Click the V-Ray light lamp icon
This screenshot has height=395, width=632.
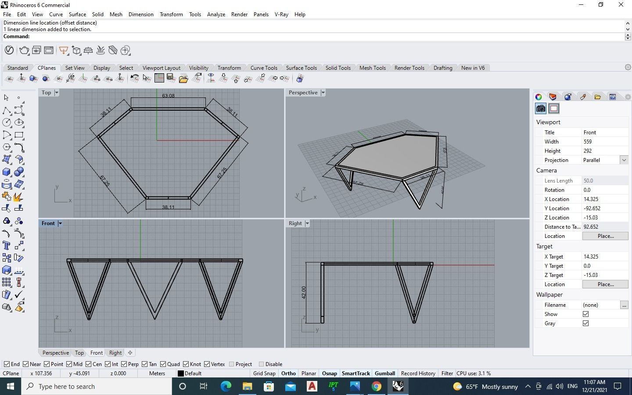[x=64, y=50]
